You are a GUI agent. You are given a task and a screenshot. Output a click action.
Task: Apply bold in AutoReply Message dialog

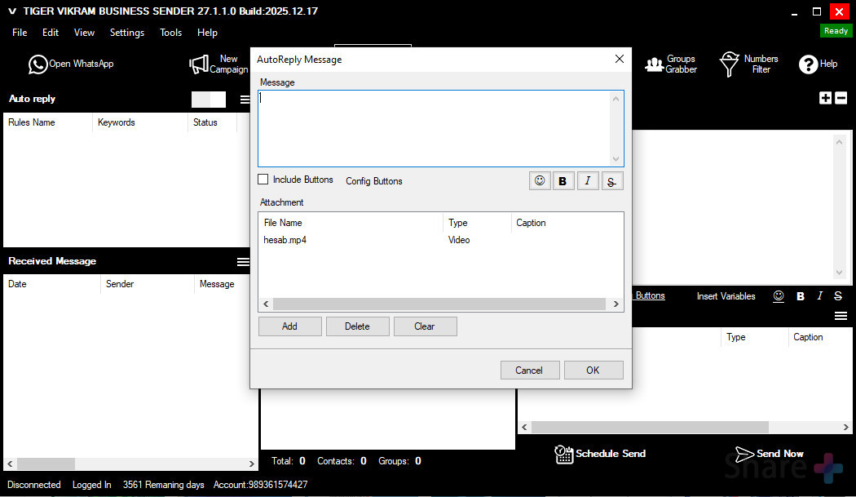(x=563, y=181)
